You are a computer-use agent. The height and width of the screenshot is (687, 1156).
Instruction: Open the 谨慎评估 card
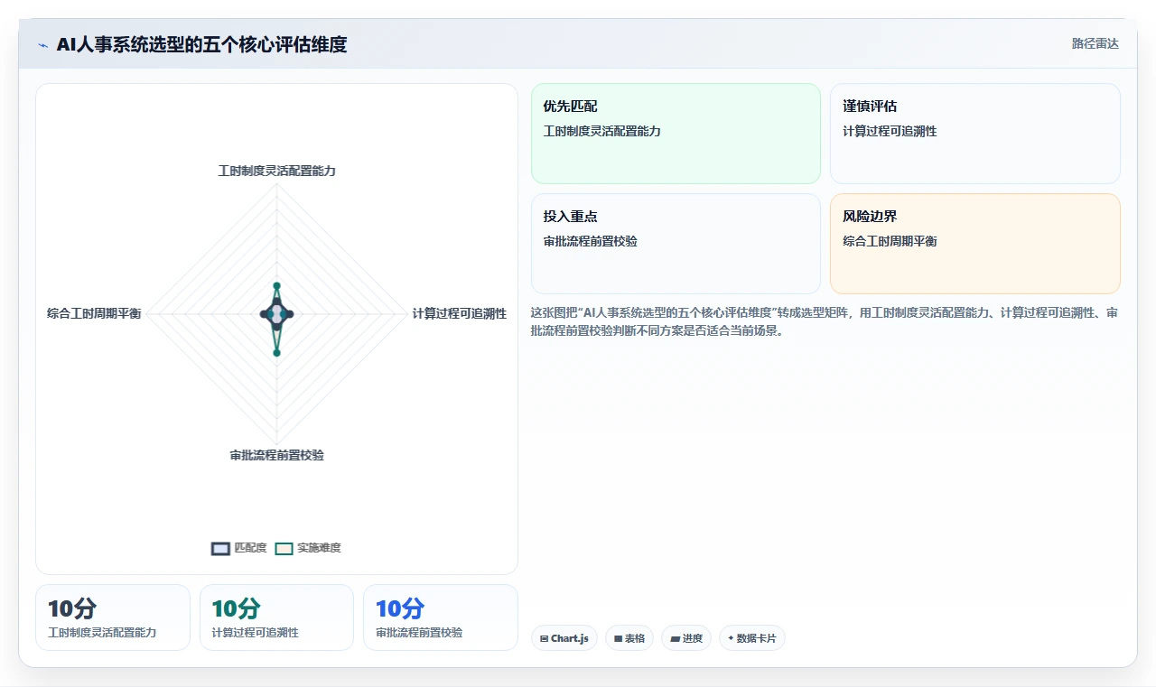975,134
